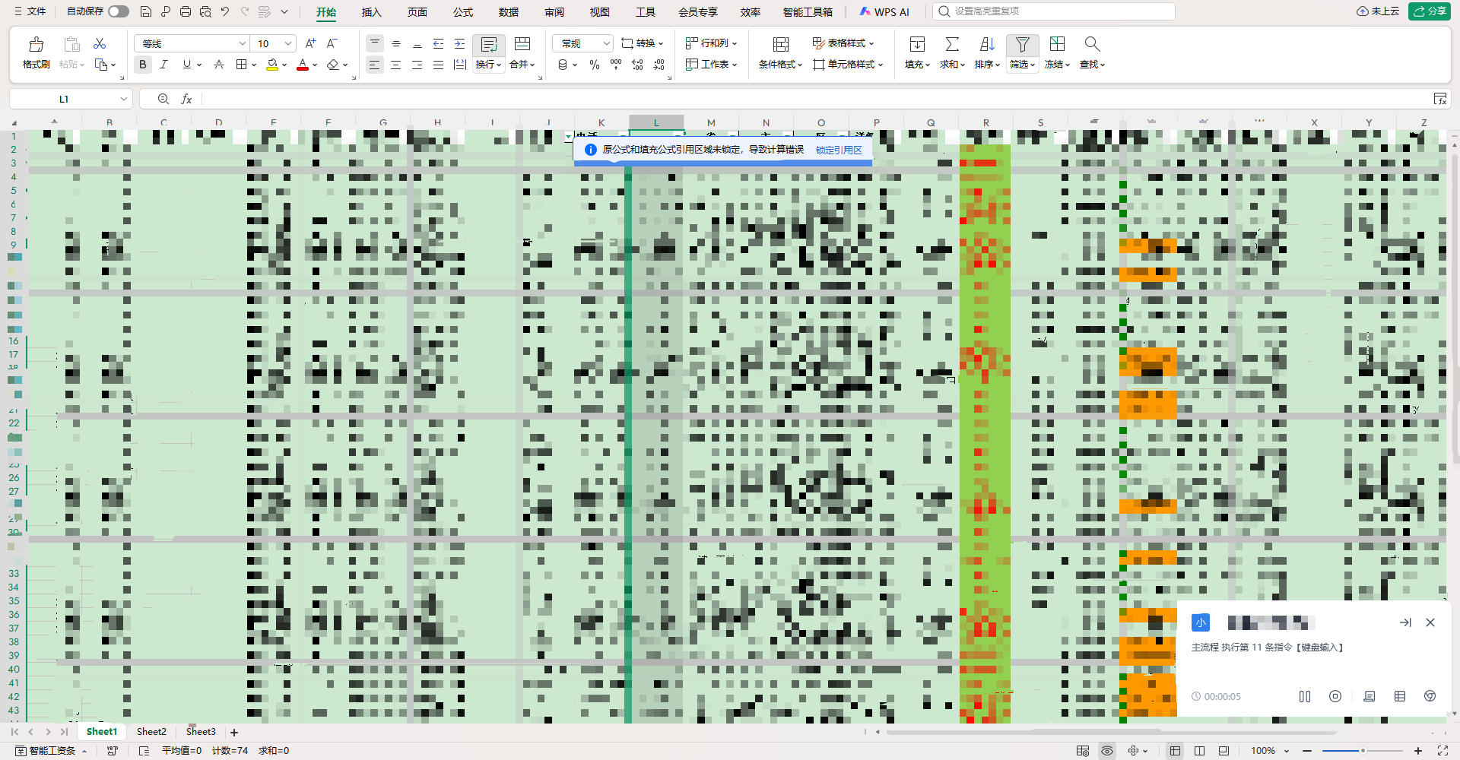Click the Thousands separator icon
The height and width of the screenshot is (760, 1460).
tap(616, 65)
